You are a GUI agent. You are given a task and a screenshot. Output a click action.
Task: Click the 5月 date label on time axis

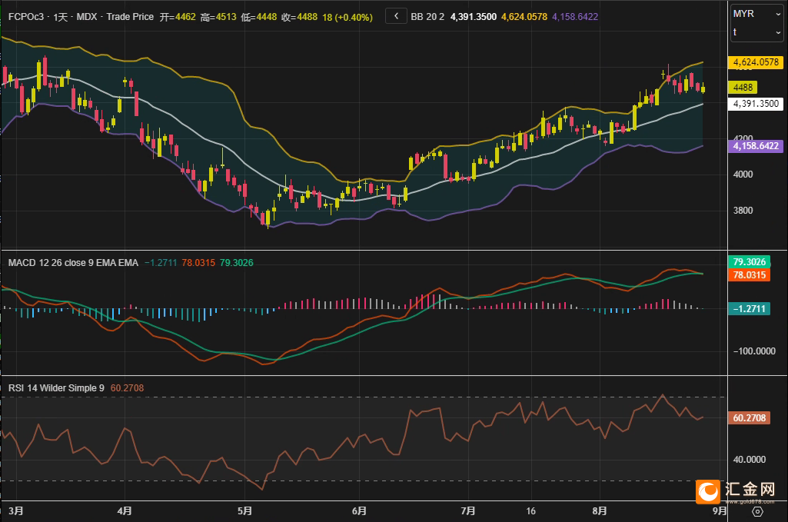pyautogui.click(x=244, y=511)
